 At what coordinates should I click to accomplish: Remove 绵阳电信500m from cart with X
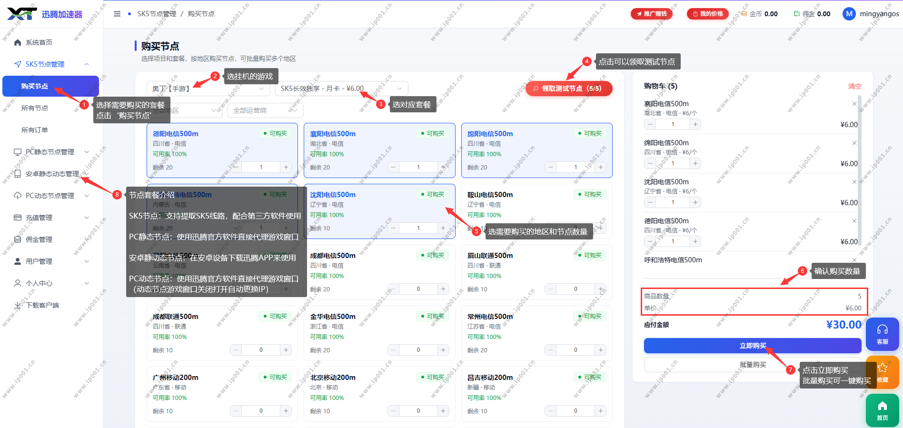854,143
